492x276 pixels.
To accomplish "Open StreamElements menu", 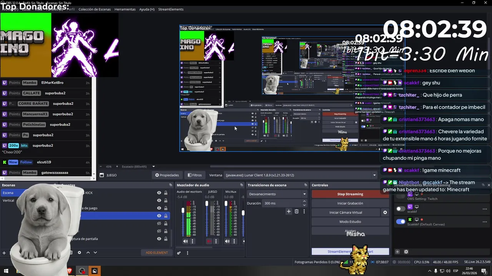I will point(171,9).
